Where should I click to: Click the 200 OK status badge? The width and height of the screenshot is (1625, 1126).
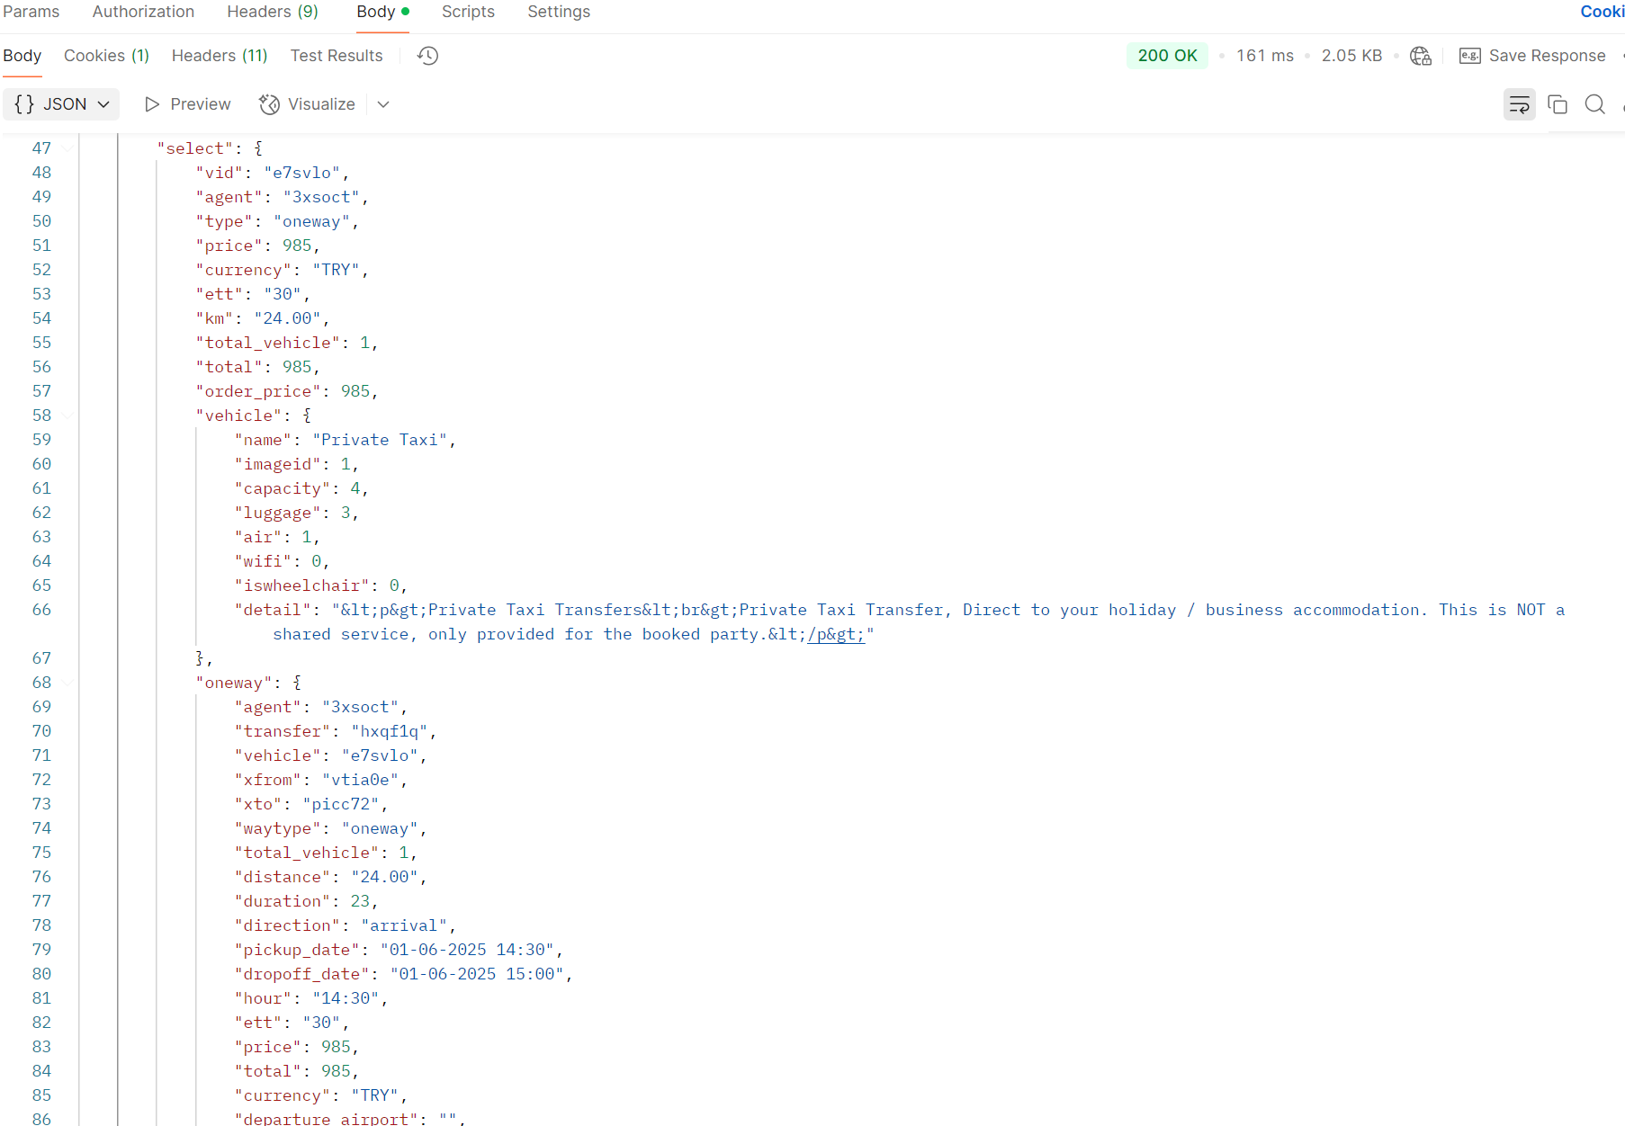coord(1167,56)
